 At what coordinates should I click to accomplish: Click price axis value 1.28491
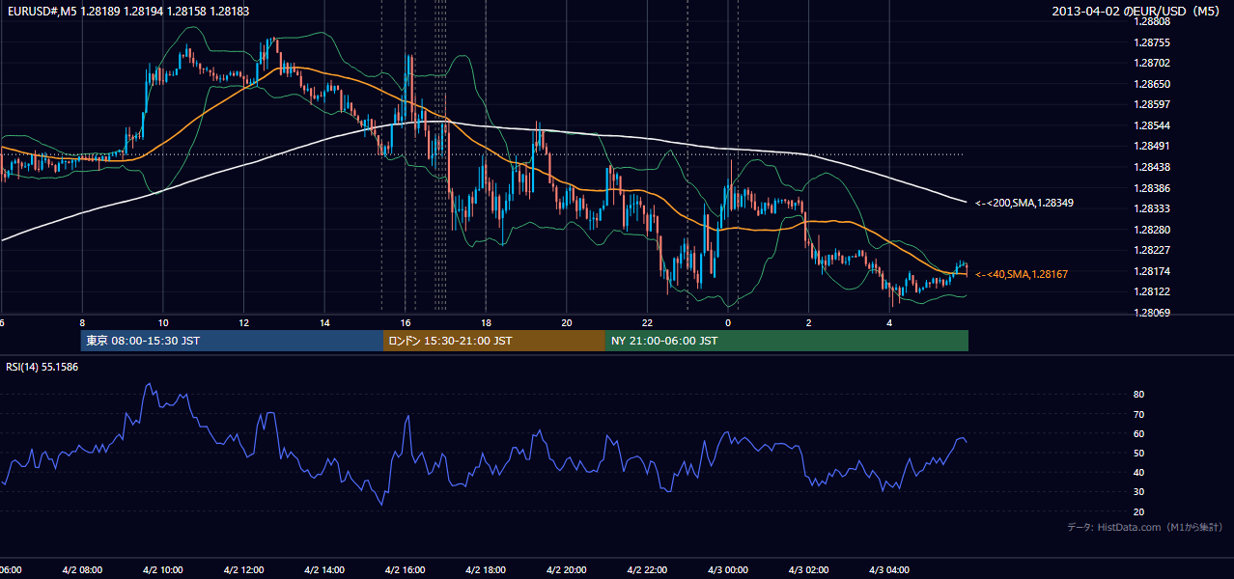coord(1153,146)
